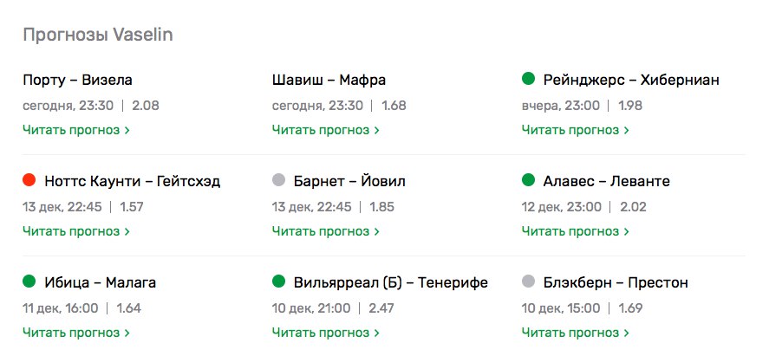Open Порту – Визела match title
This screenshot has width=769, height=356.
pos(77,80)
